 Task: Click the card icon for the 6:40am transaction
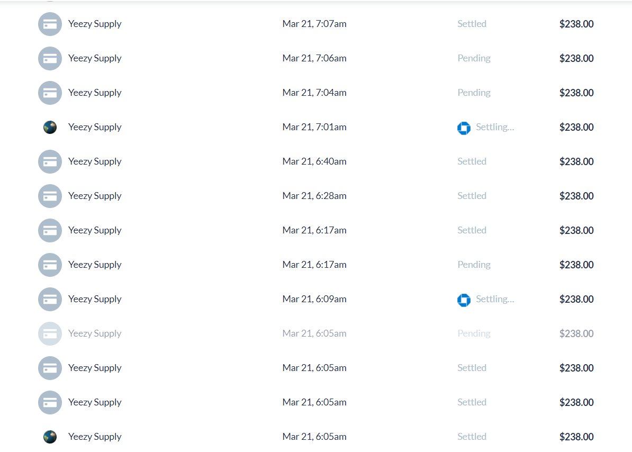[50, 161]
